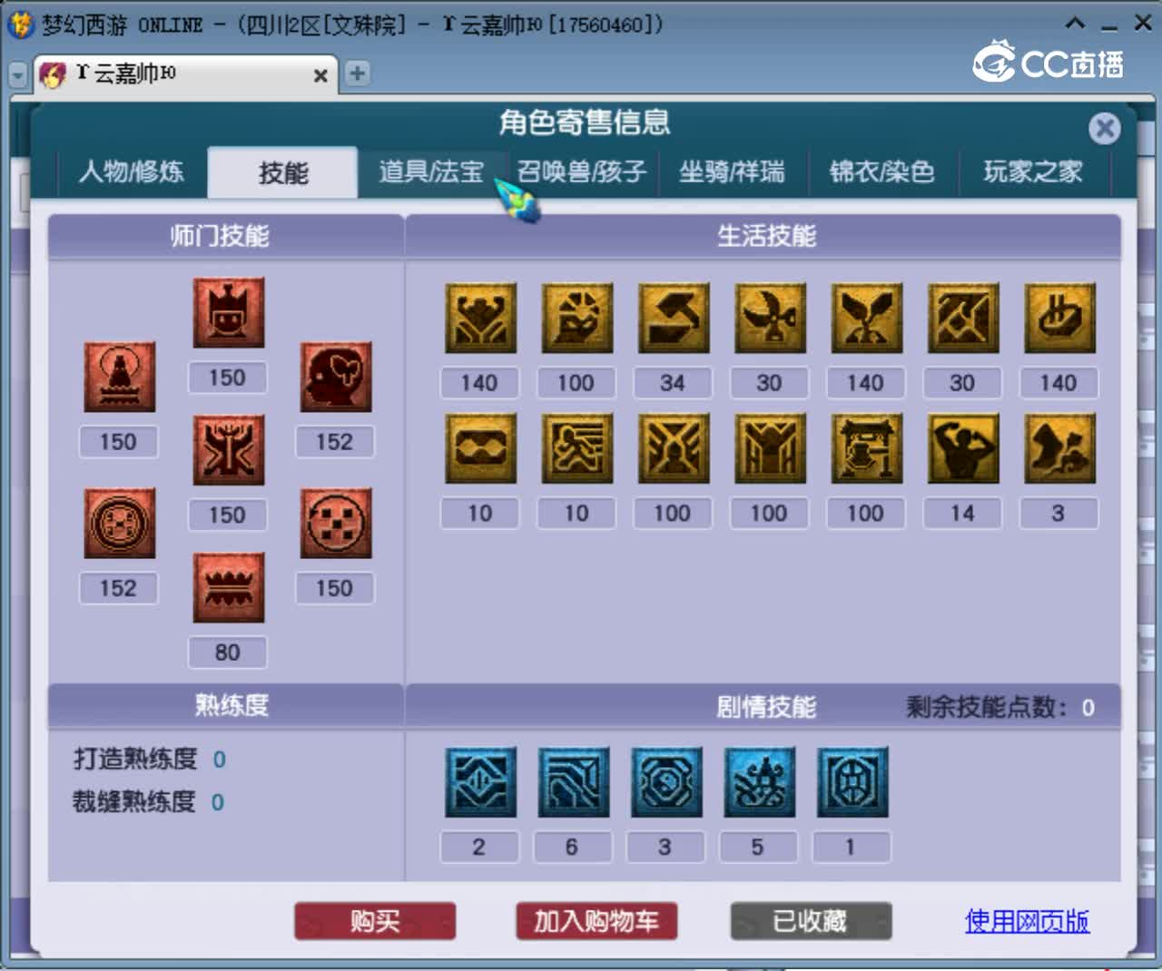1162x971 pixels.
Task: Select the gate building life skill icon
Action: tap(866, 448)
